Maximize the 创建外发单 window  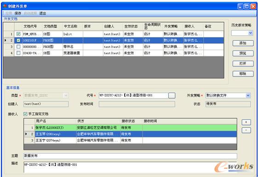247,6
